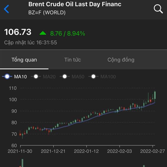The width and height of the screenshot is (167, 167).
Task: Click the 8.76 / 8.94% change text
Action: [68, 33]
